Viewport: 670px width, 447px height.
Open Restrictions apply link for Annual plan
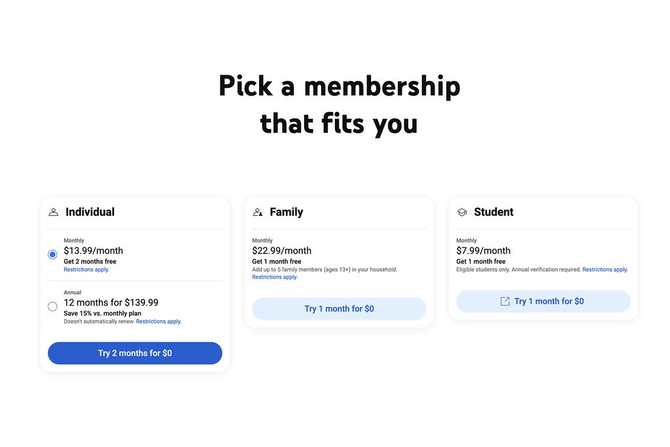(x=158, y=321)
